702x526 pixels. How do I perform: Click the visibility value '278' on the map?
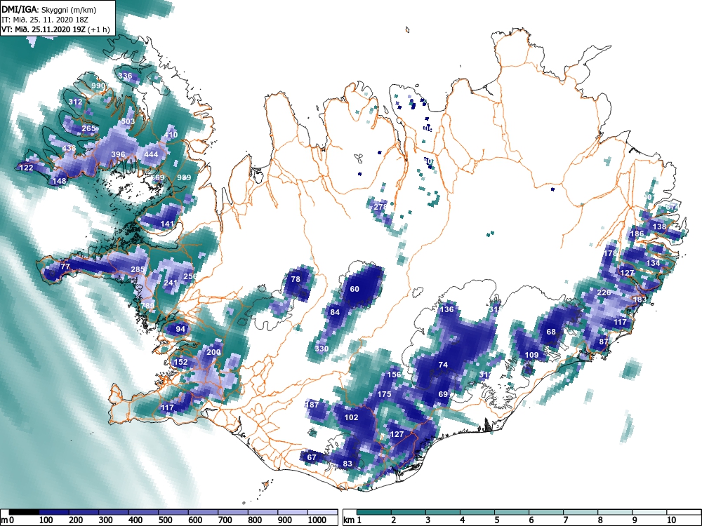[x=380, y=207]
